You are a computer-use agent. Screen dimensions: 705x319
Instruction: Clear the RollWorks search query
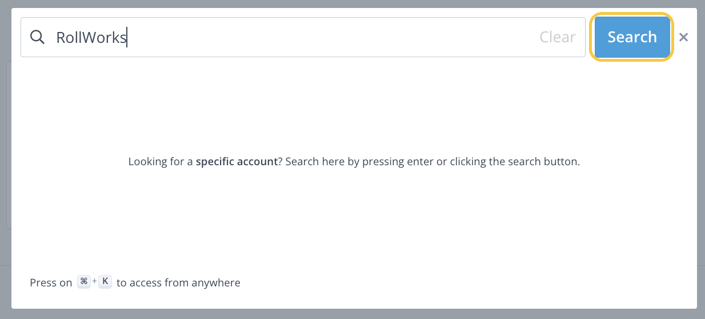[557, 38]
